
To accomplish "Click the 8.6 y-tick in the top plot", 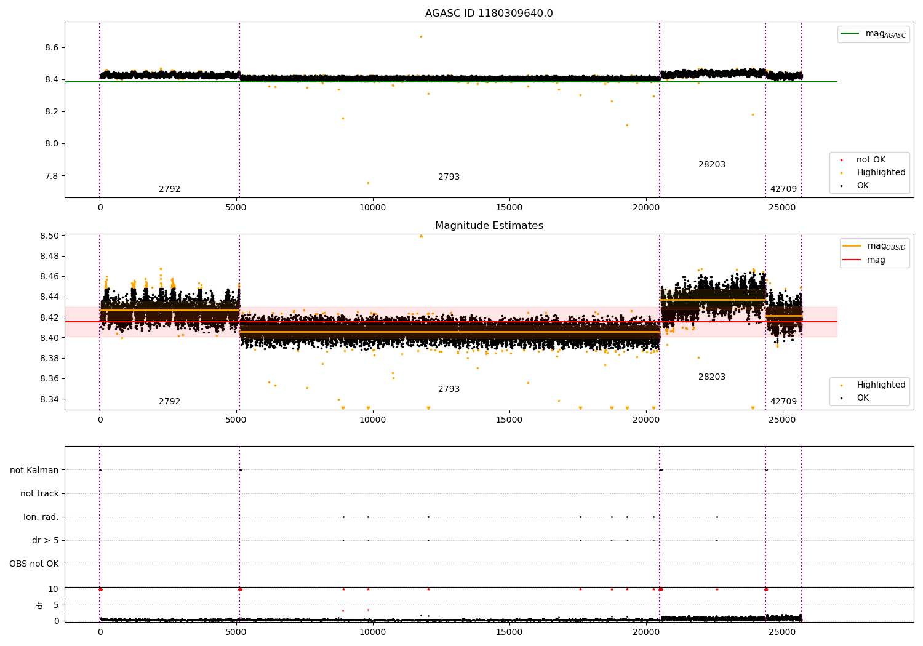I will click(x=52, y=48).
